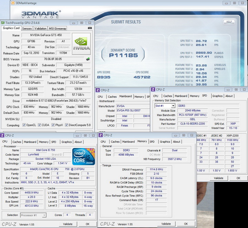Click the BIOS save chip icon in GPU-Z

pos(88,59)
